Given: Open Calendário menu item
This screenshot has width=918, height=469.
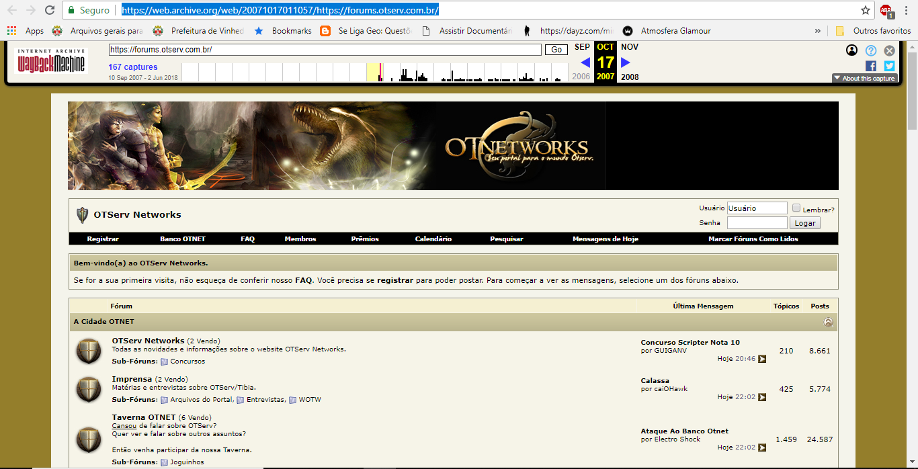Looking at the screenshot, I should click(x=433, y=239).
